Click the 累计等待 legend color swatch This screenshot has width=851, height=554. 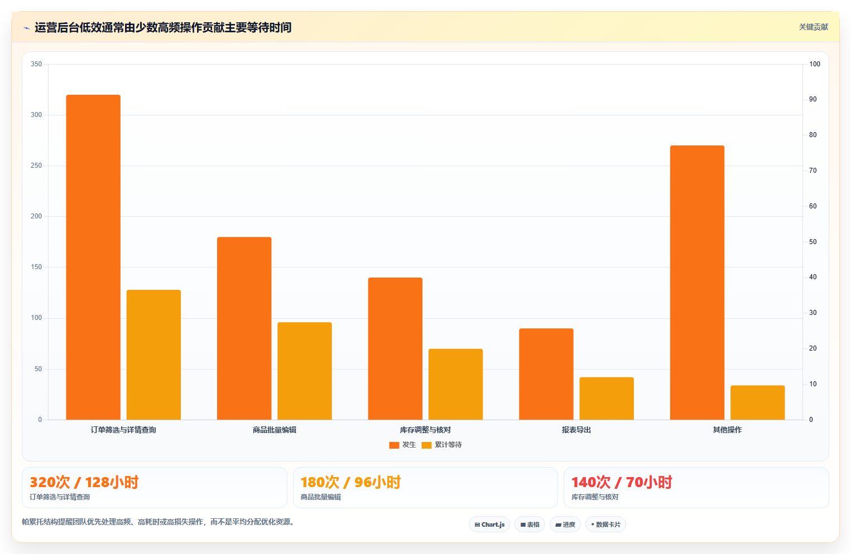tap(426, 445)
